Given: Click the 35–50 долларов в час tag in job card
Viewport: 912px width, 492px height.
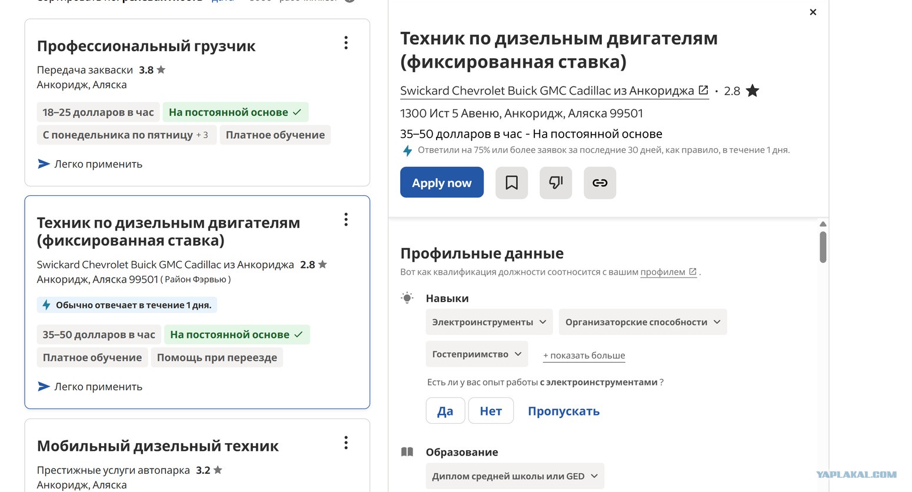Looking at the screenshot, I should (99, 334).
